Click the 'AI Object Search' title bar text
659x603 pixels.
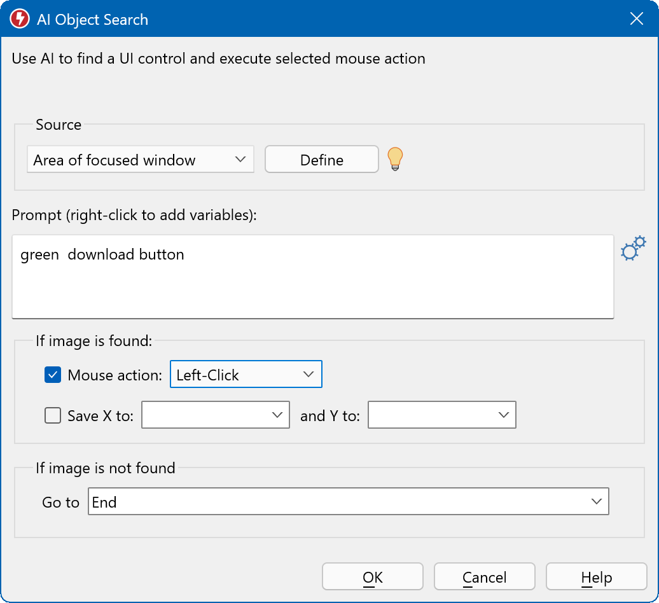(x=93, y=20)
